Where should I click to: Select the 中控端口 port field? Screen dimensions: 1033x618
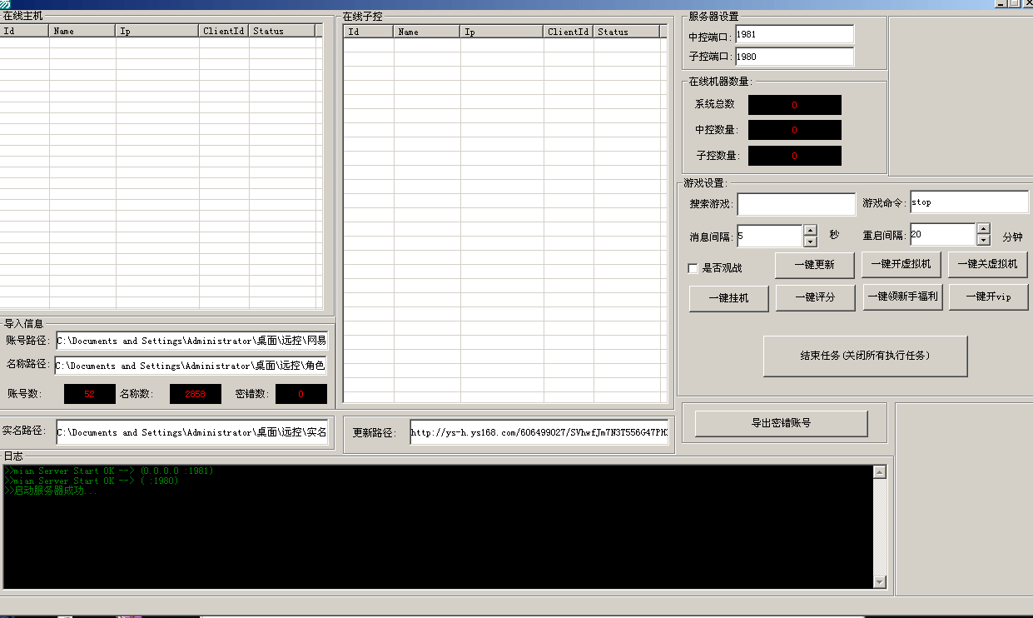click(x=794, y=34)
